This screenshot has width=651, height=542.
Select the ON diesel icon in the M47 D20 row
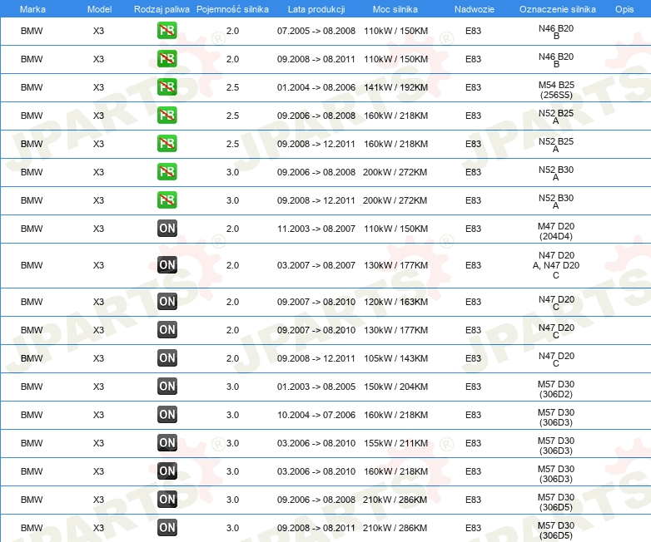(x=167, y=229)
